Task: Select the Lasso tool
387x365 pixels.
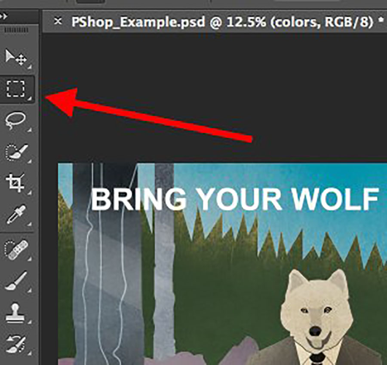Action: point(17,120)
